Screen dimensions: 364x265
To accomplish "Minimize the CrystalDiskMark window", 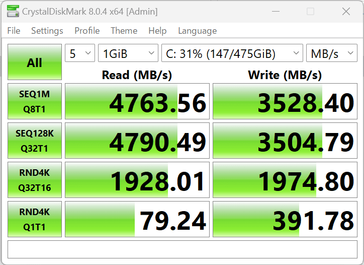I will tap(276, 11).
